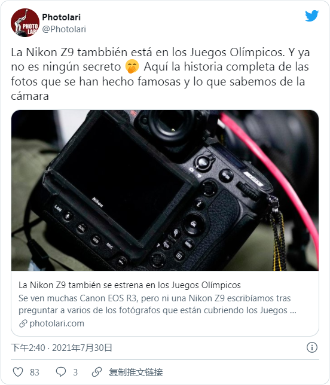Image resolution: width=330 pixels, height=385 pixels.
Task: Open the Photolari profile avatar
Action: (x=25, y=23)
